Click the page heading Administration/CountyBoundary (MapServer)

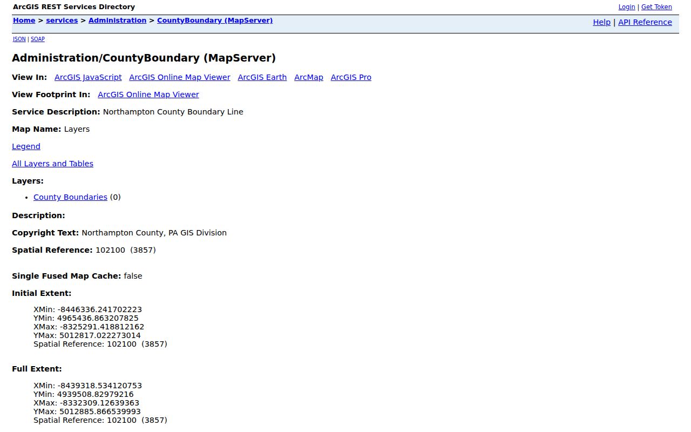pos(144,58)
